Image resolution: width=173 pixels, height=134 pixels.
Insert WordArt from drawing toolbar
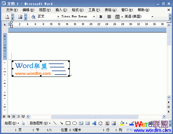pyautogui.click(x=94, y=123)
